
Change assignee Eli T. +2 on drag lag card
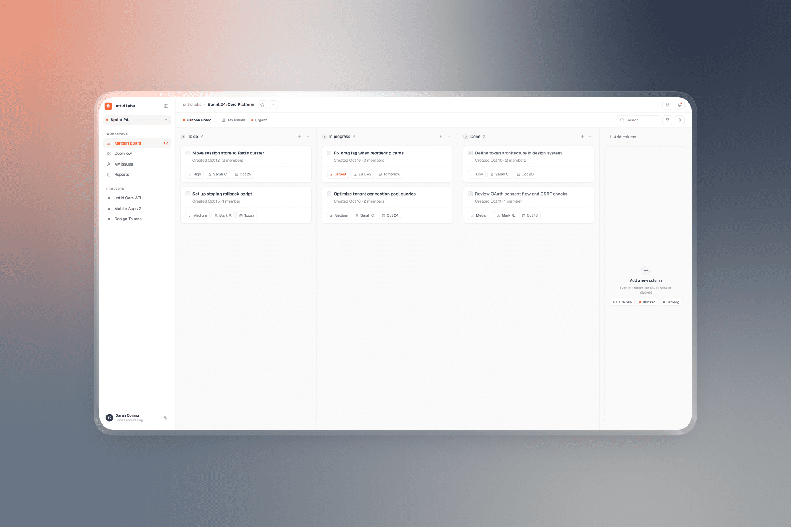[x=363, y=174]
